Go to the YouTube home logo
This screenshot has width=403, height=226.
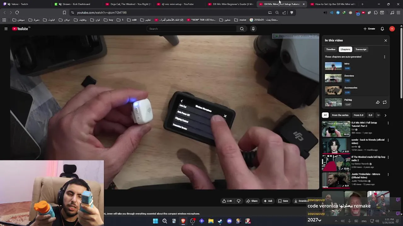click(20, 29)
